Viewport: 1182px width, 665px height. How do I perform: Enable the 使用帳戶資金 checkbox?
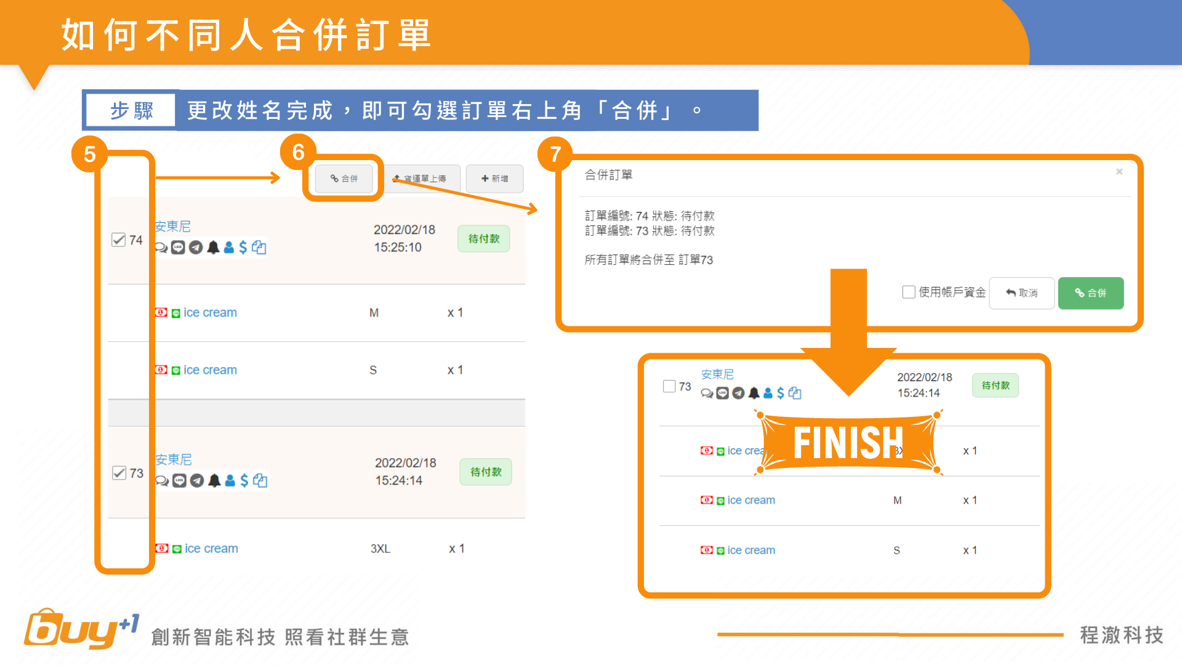pos(909,292)
